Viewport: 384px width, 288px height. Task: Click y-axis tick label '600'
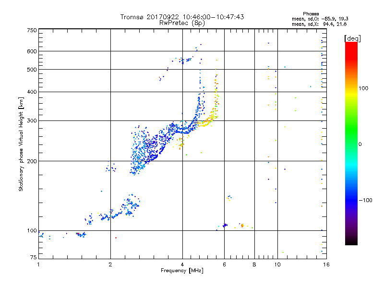tap(32, 51)
